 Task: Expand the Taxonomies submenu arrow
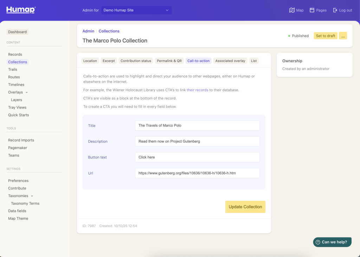(x=32, y=196)
